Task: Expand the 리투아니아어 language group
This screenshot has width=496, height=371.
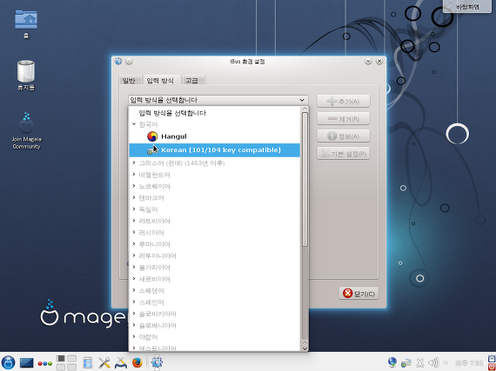Action: click(x=134, y=255)
